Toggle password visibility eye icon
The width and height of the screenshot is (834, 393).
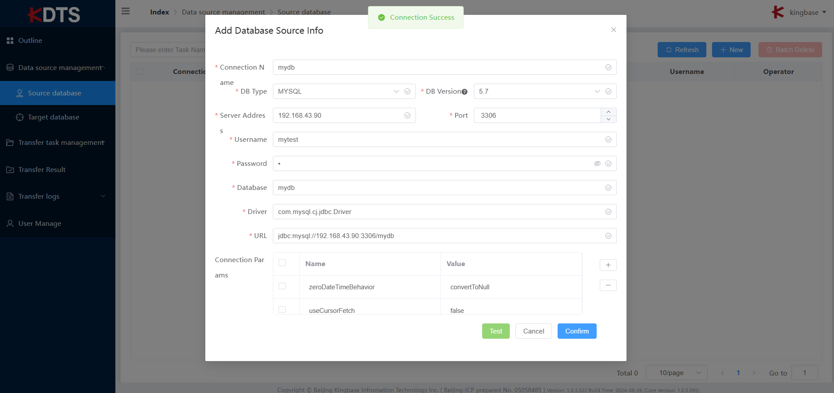point(597,164)
